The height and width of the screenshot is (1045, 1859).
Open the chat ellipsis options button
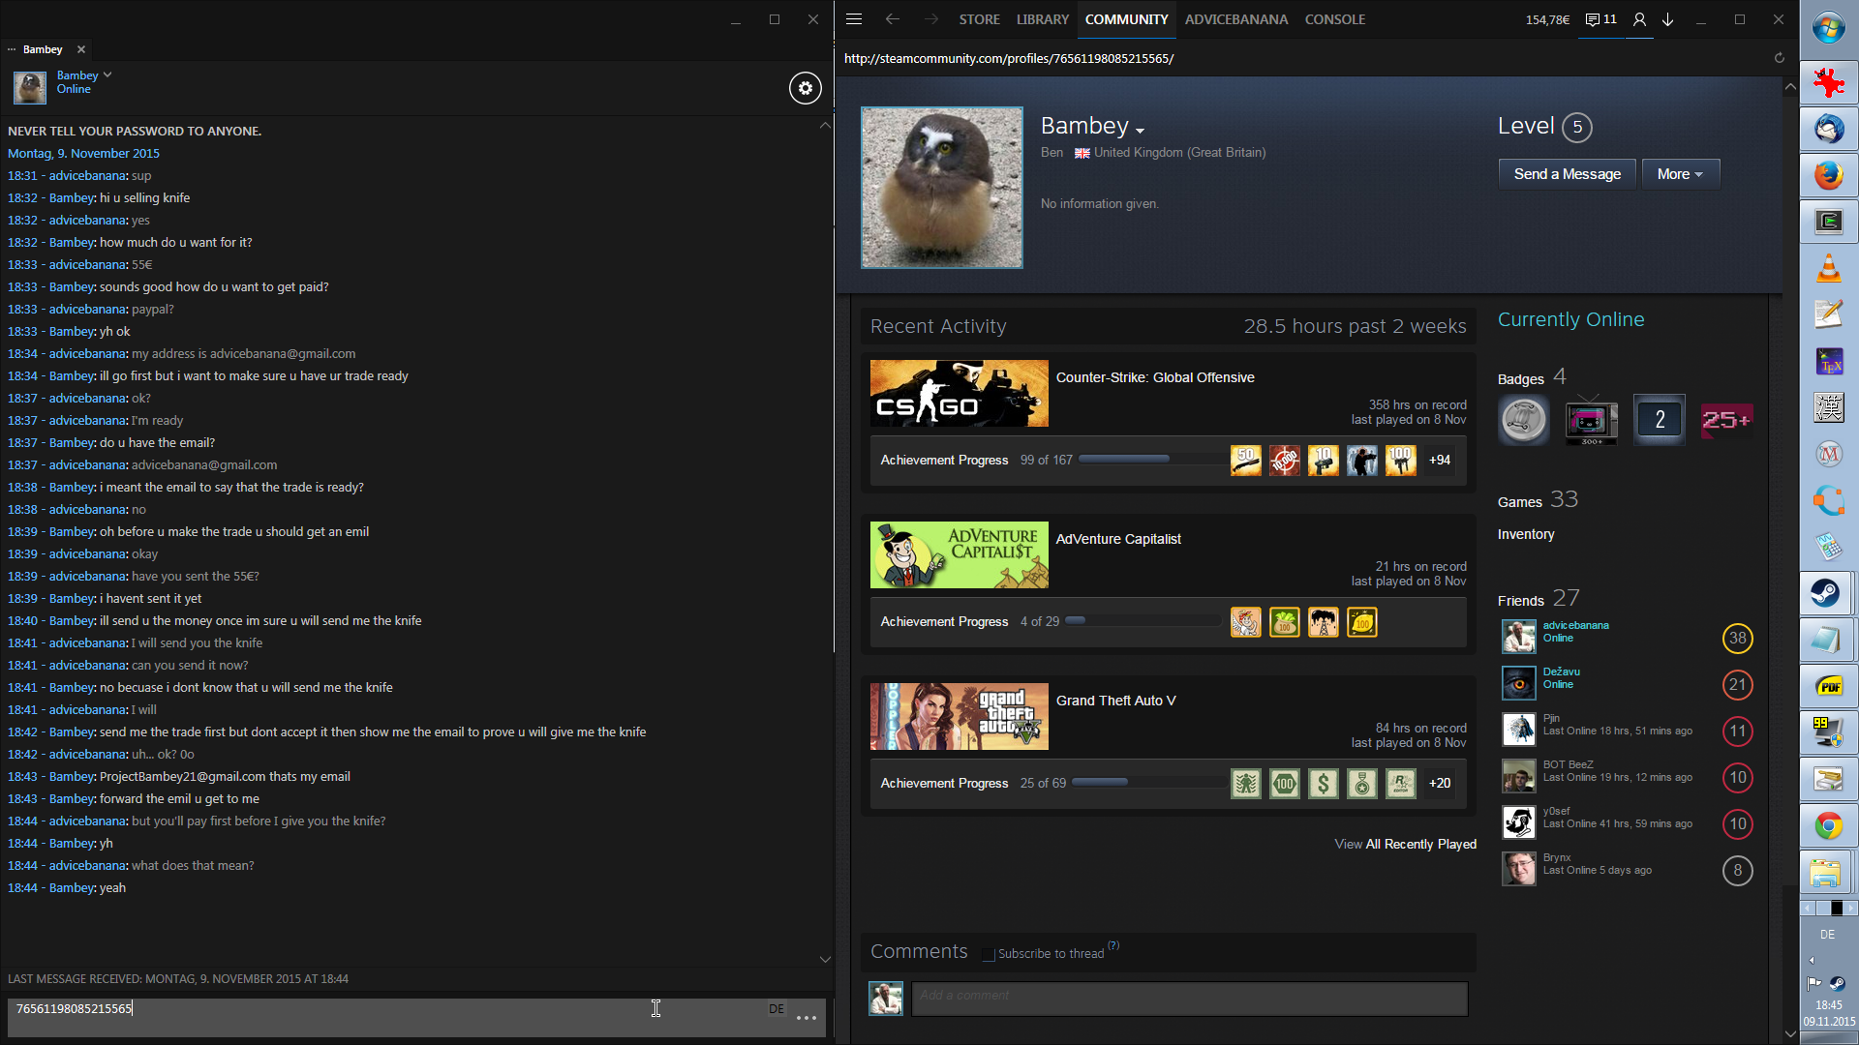coord(807,1018)
